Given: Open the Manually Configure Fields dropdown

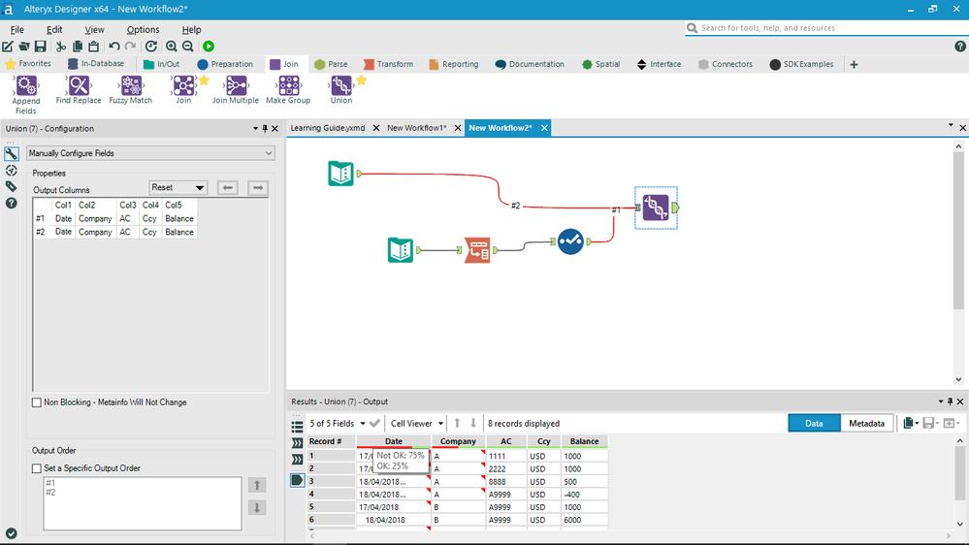Looking at the screenshot, I should click(x=150, y=153).
